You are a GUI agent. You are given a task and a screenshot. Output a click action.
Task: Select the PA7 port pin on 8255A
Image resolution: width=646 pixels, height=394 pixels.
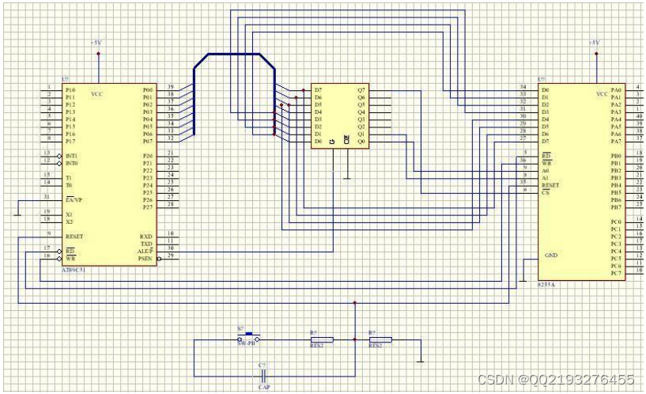(616, 142)
